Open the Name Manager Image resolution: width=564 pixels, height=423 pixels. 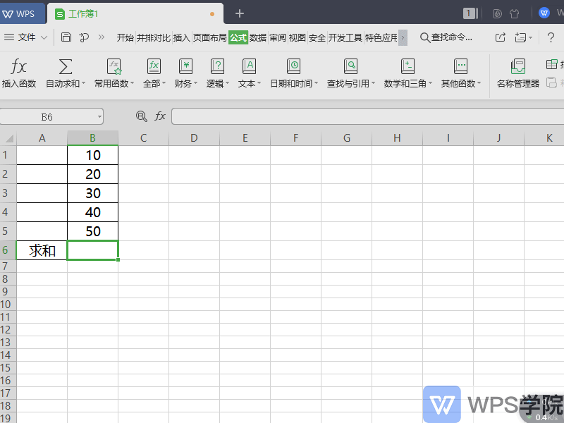pos(517,73)
